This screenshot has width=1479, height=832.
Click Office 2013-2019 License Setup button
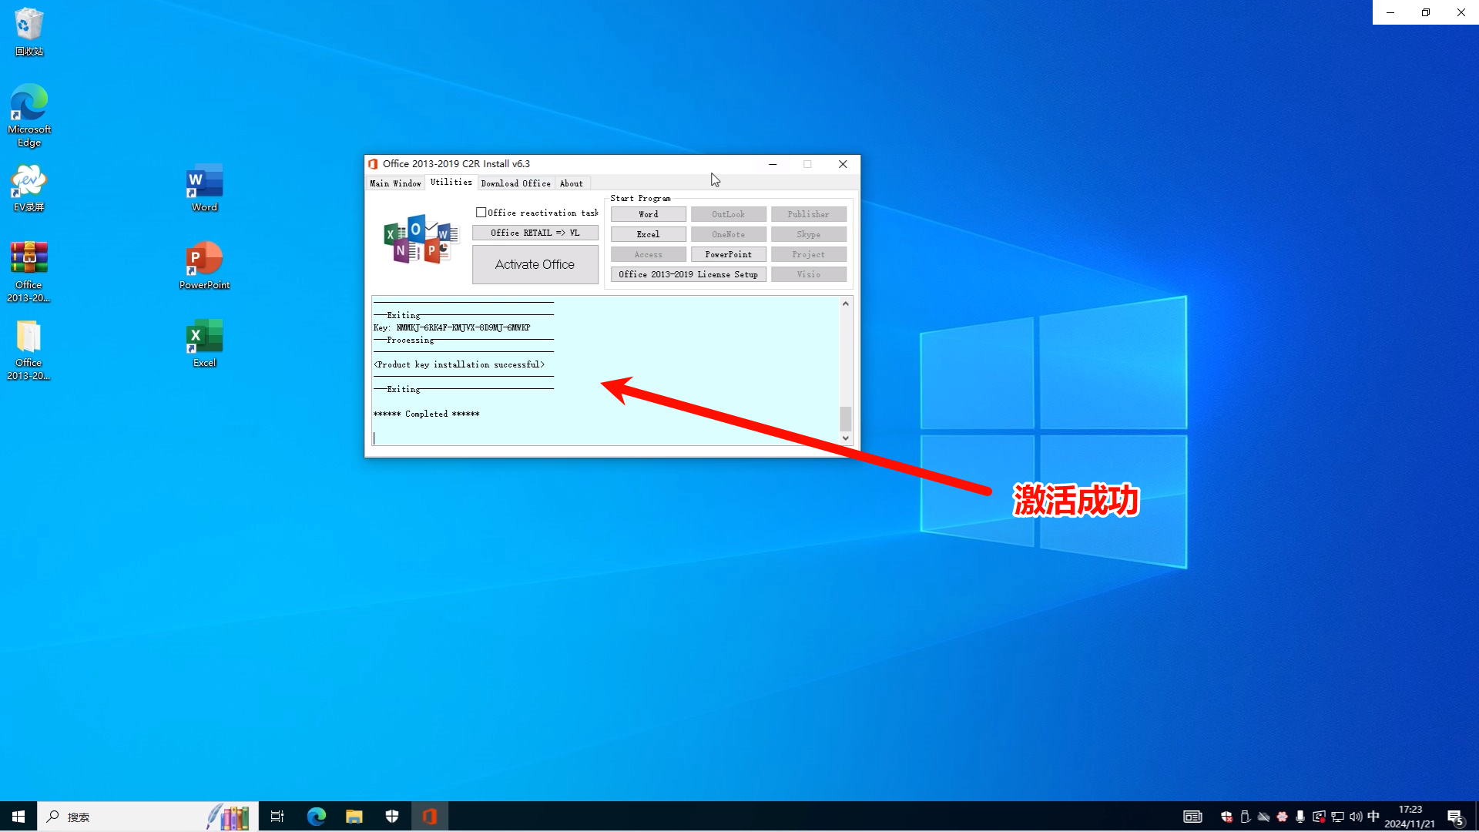688,274
